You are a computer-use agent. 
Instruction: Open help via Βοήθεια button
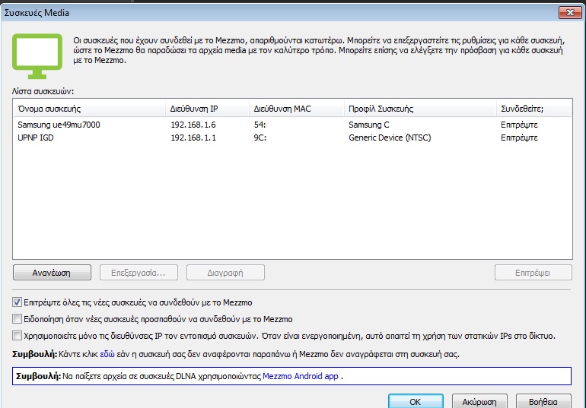[543, 401]
